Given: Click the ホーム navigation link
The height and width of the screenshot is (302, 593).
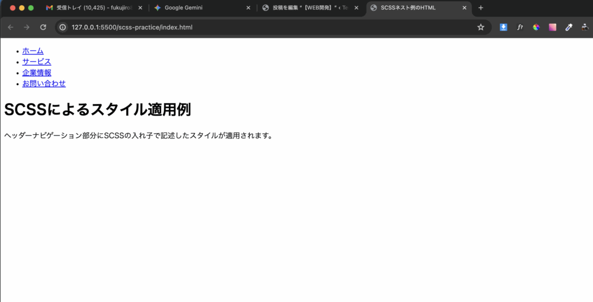Looking at the screenshot, I should pyautogui.click(x=32, y=51).
